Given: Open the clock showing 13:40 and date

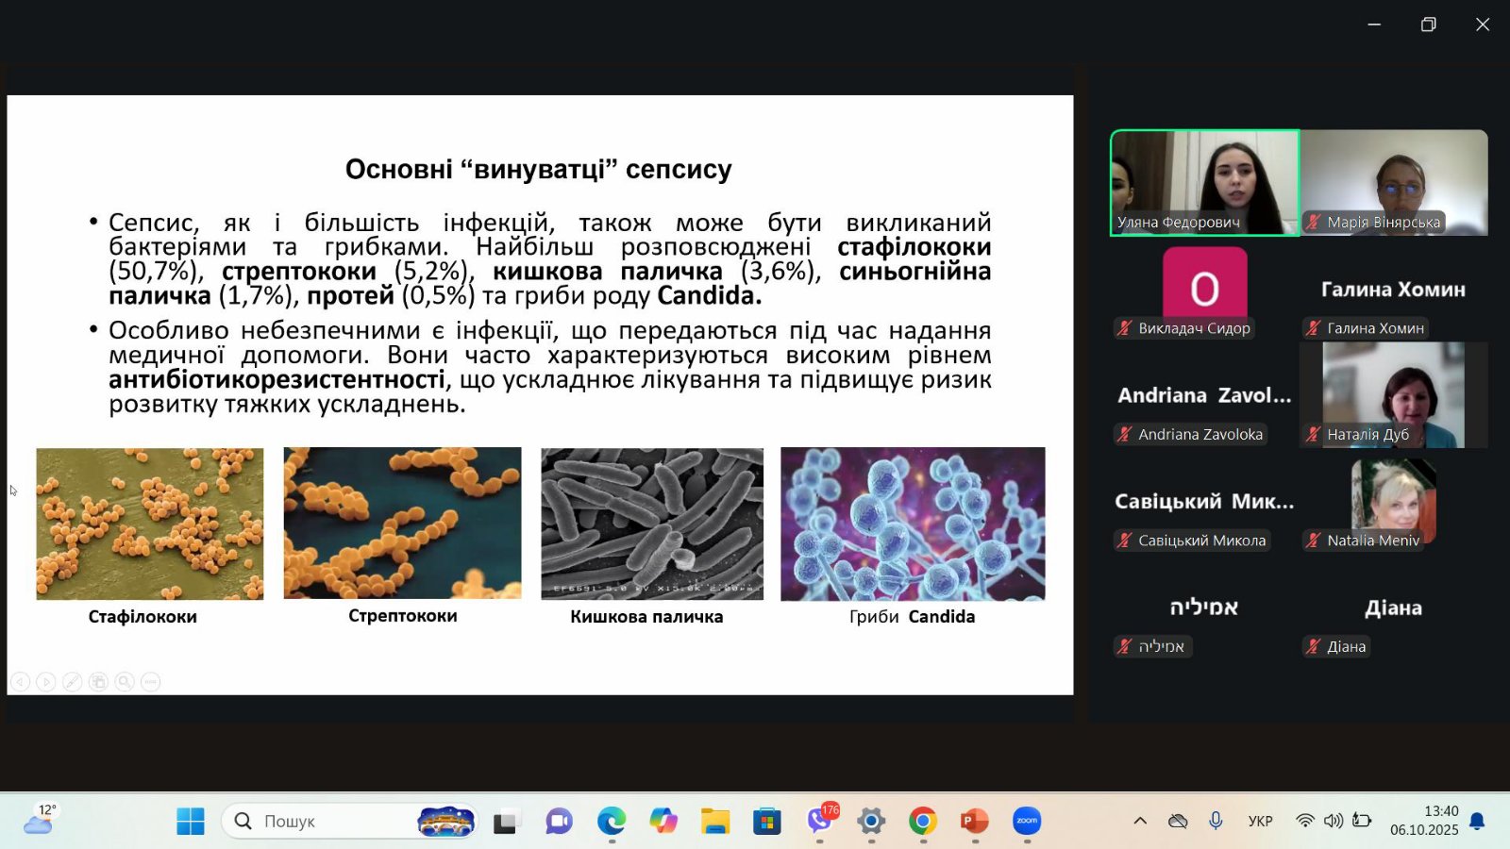Looking at the screenshot, I should point(1424,821).
